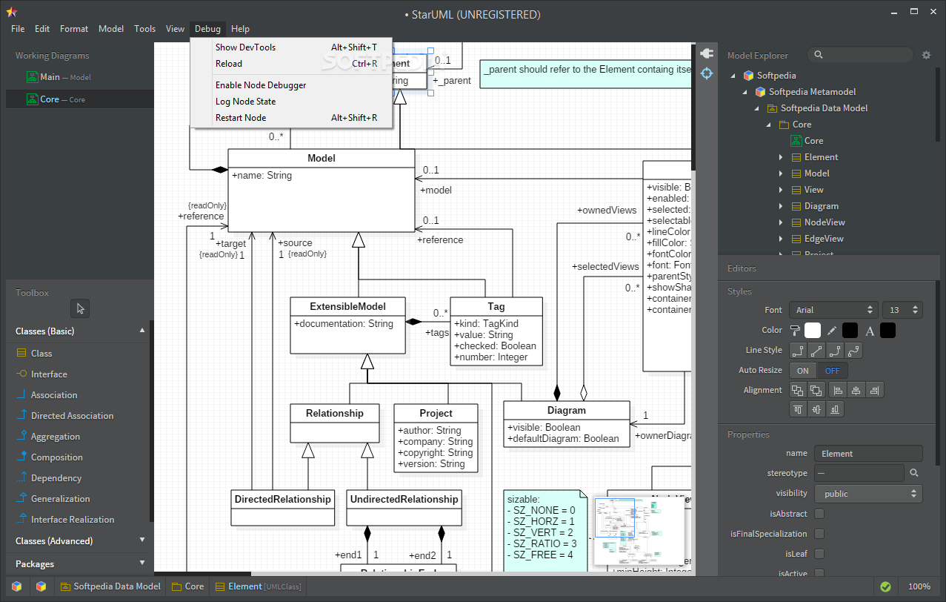This screenshot has height=602, width=946.
Task: Check the isAbstract checkbox
Action: click(x=819, y=514)
